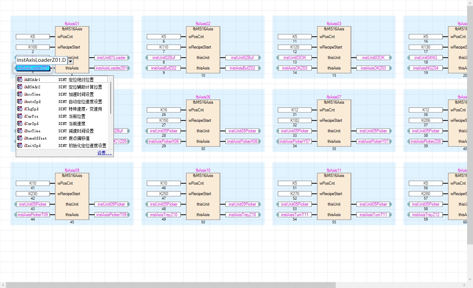Click the icon beside dAccTime

coord(20,94)
